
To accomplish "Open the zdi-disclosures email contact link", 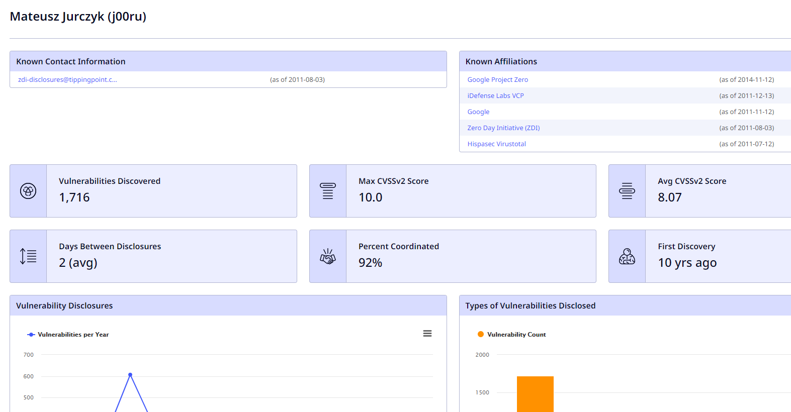I will point(67,80).
